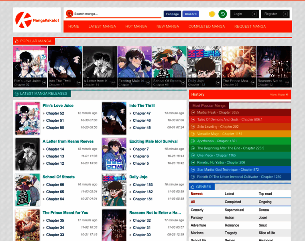The width and height of the screenshot is (305, 241).
Task: Open REQUEST MANGA from navigation bar
Action: (x=250, y=27)
